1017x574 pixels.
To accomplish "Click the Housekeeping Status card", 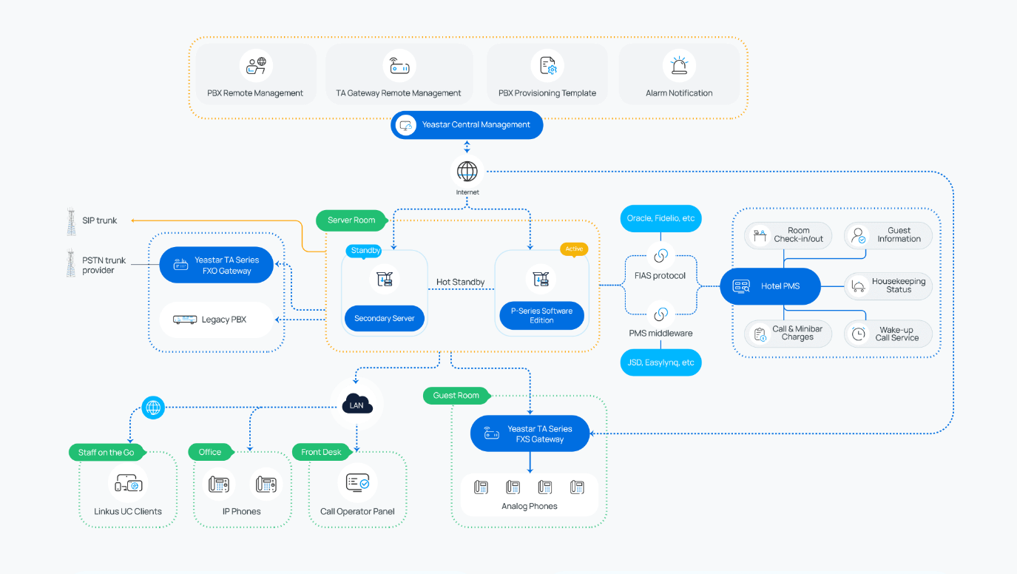I will (x=888, y=286).
